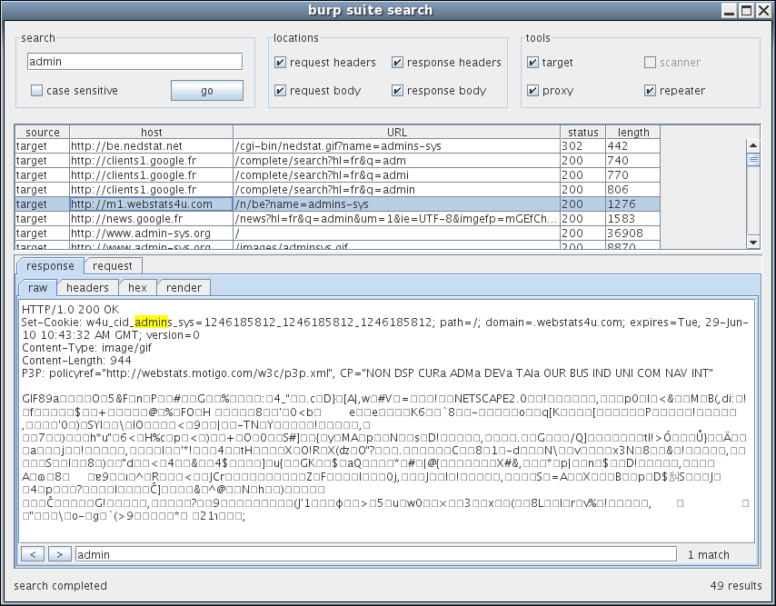Click the next match arrow button
Image resolution: width=776 pixels, height=606 pixels.
coord(59,554)
